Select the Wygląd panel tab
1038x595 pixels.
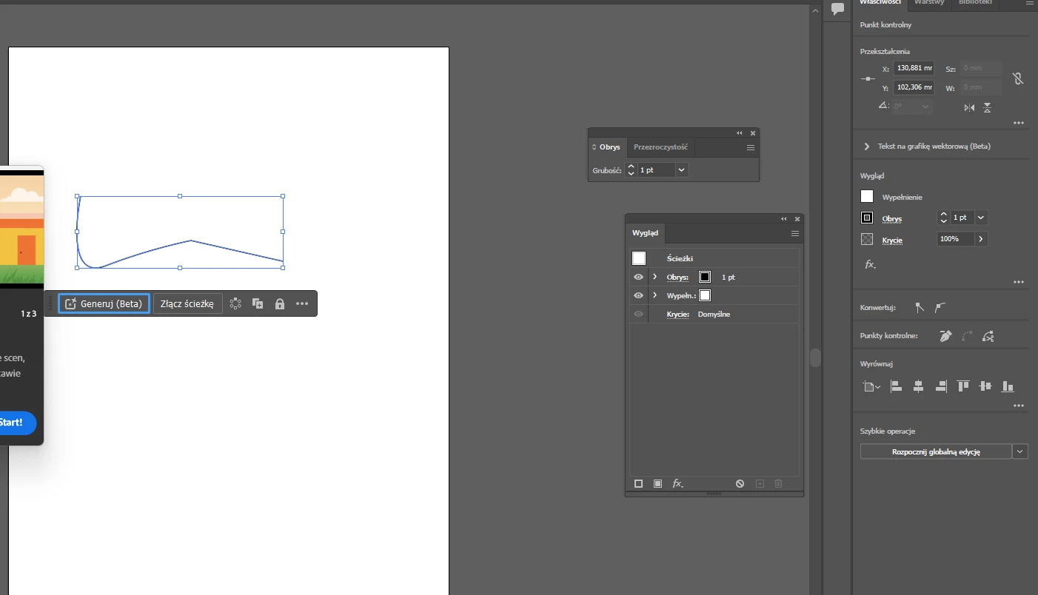tap(645, 233)
